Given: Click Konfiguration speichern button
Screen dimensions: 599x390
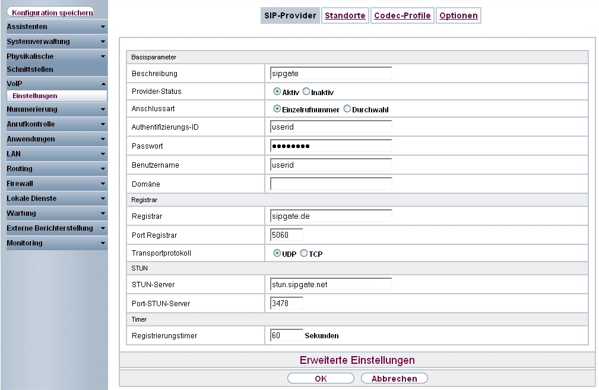Looking at the screenshot, I should click(50, 12).
